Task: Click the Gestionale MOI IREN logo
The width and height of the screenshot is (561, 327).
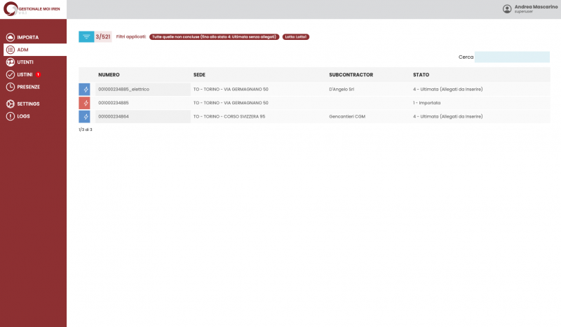Action: point(33,9)
